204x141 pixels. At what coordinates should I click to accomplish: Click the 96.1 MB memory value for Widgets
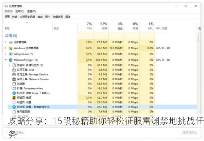pos(102,54)
